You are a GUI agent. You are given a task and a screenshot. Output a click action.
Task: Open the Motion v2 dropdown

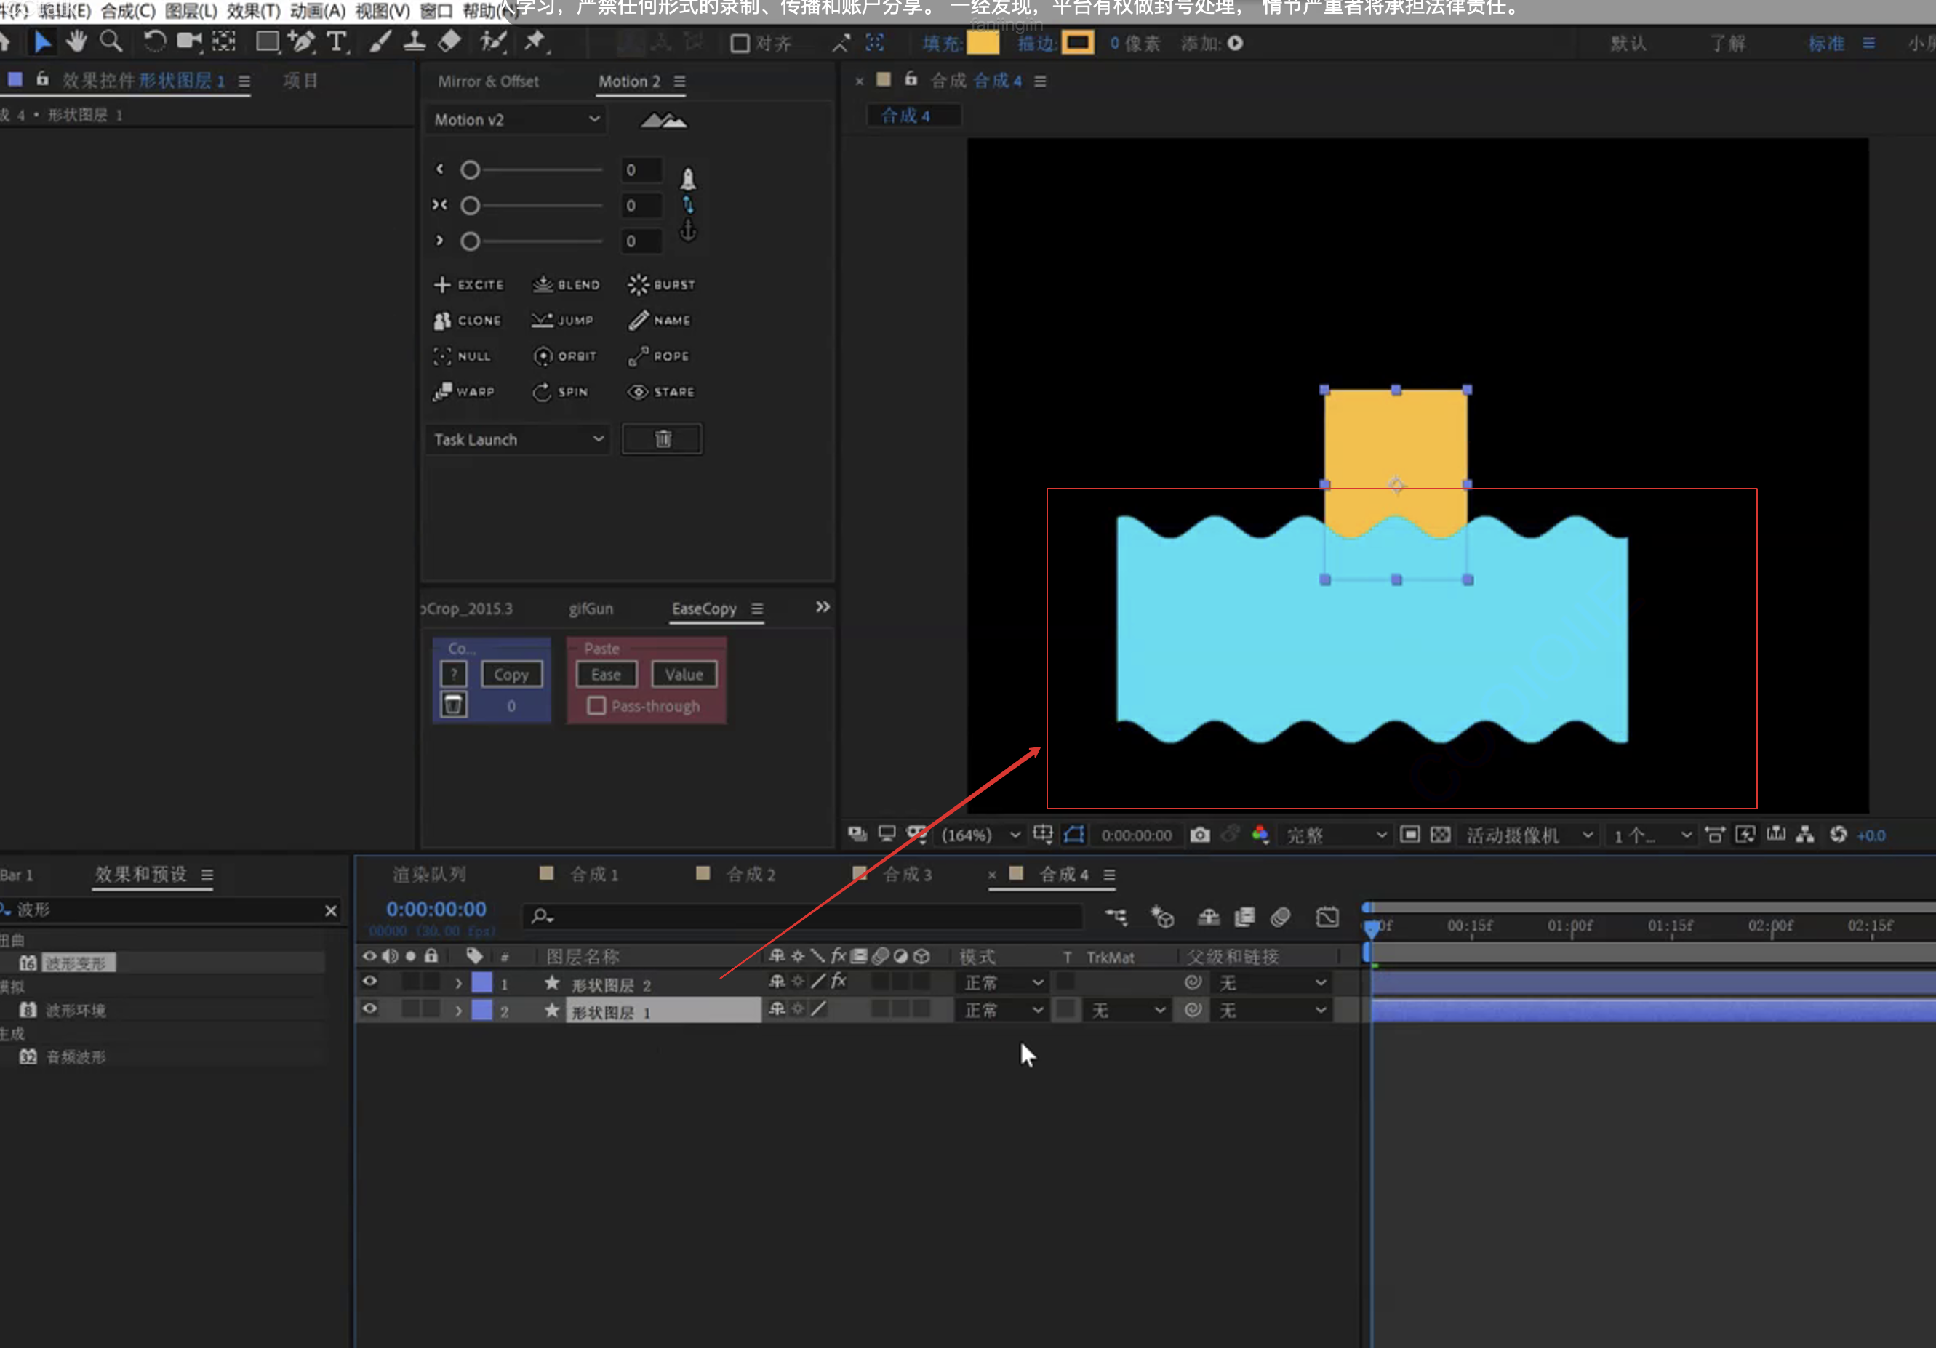[x=517, y=120]
